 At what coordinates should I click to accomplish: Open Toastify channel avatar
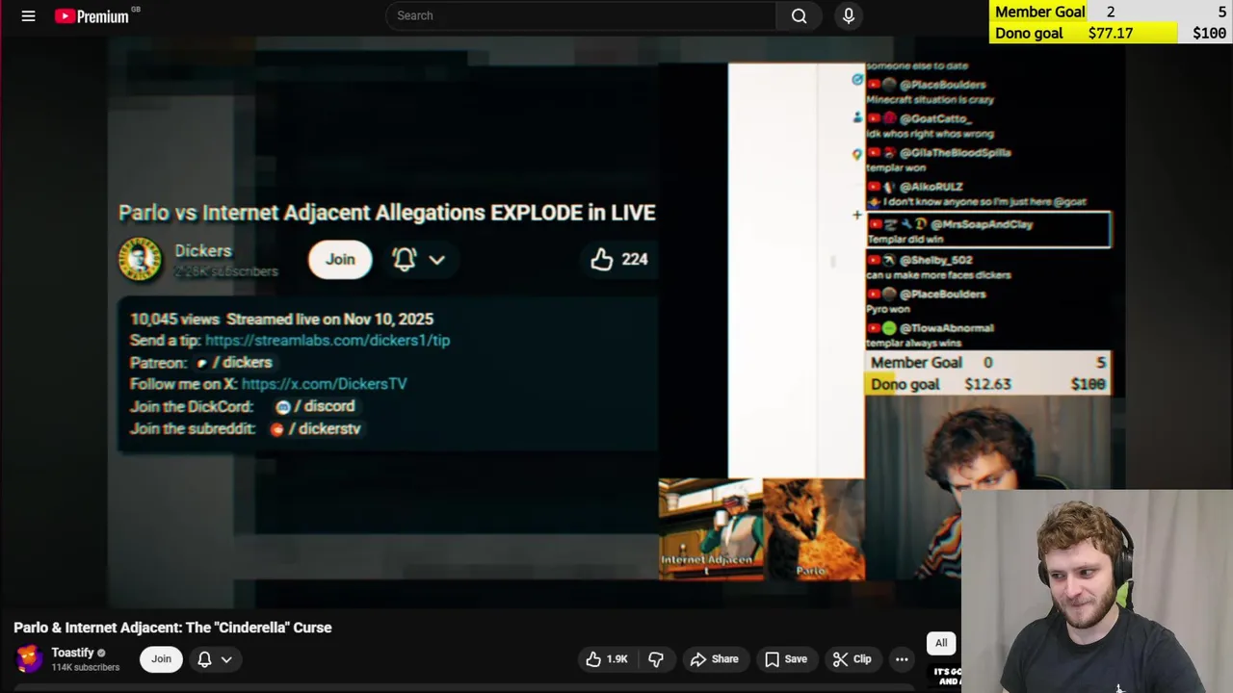pyautogui.click(x=29, y=658)
